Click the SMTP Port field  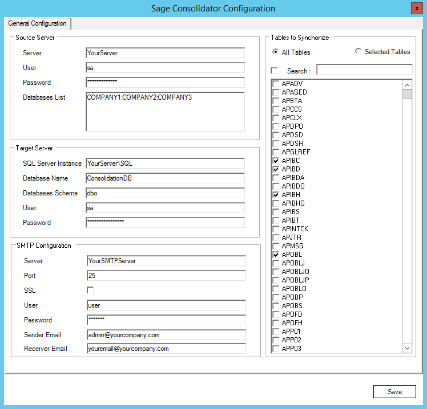coord(166,276)
